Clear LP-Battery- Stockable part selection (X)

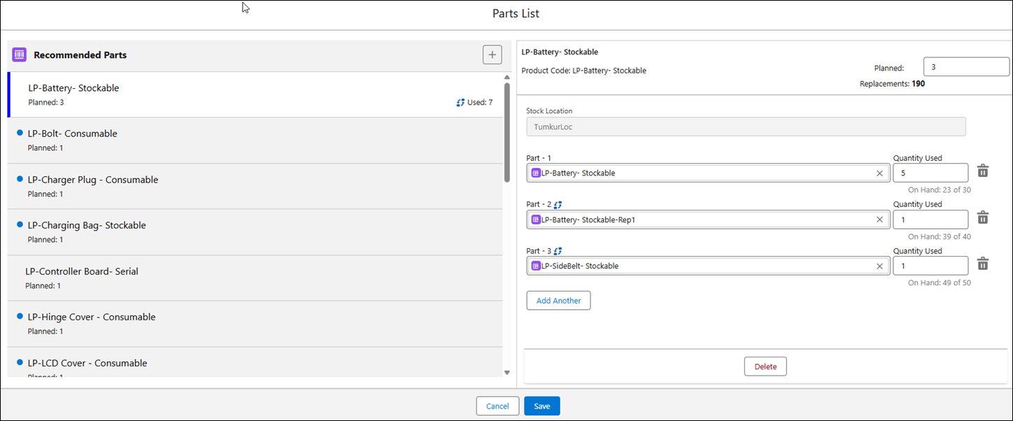click(x=879, y=173)
